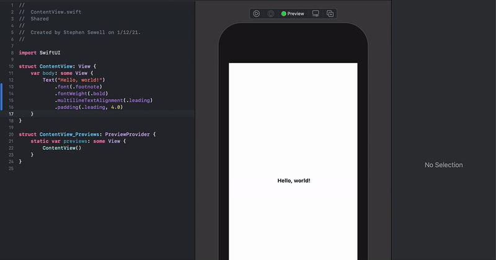Duplicate the preview with the plus-squares icon
Image resolution: width=496 pixels, height=260 pixels.
pyautogui.click(x=330, y=14)
